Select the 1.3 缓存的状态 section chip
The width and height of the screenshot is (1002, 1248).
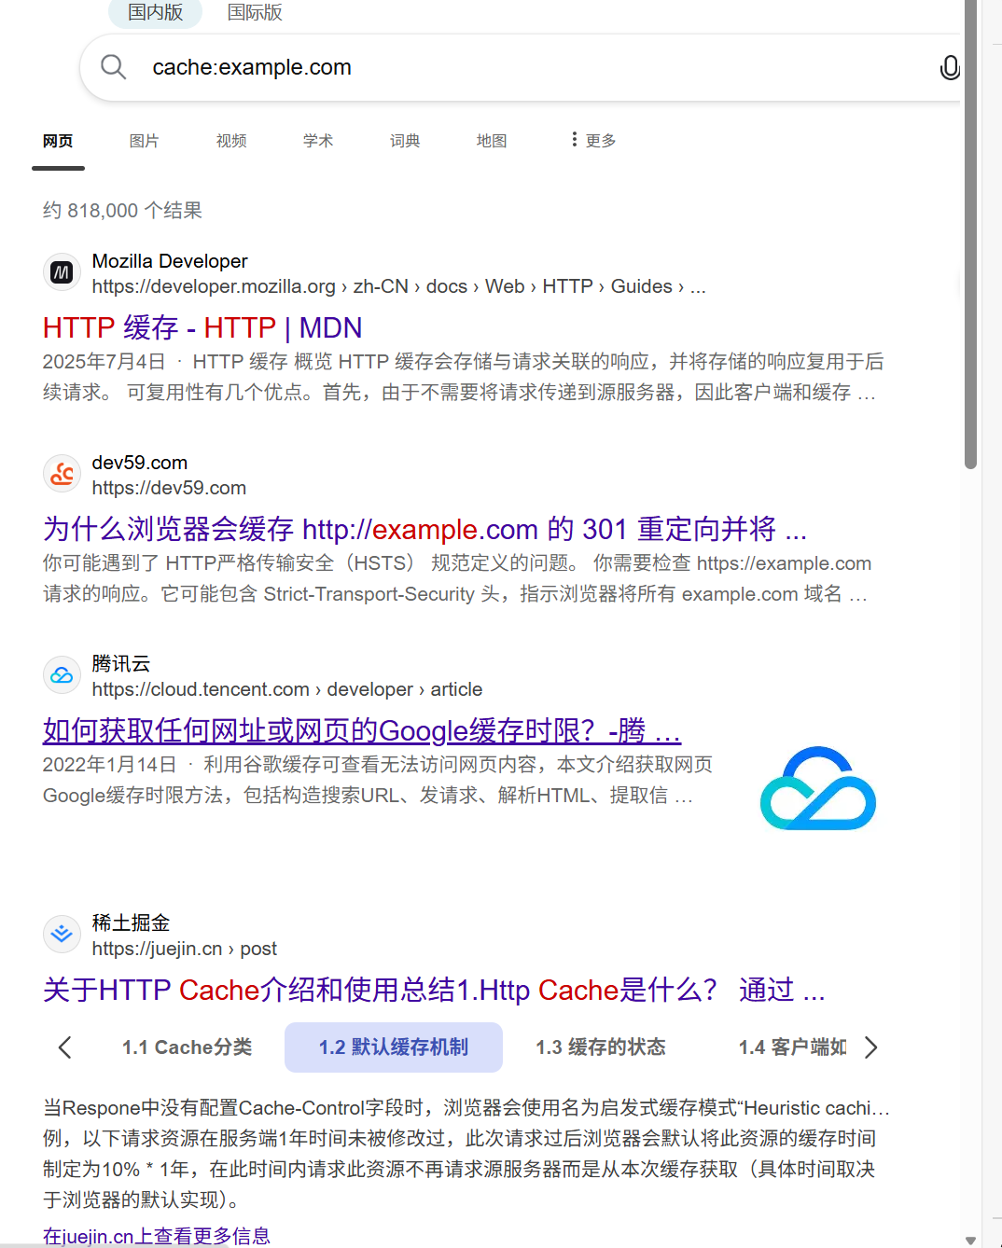pyautogui.click(x=601, y=1047)
